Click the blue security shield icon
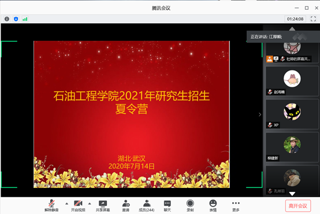Image resolution: width=320 pixels, height=214 pixels. 16,19
